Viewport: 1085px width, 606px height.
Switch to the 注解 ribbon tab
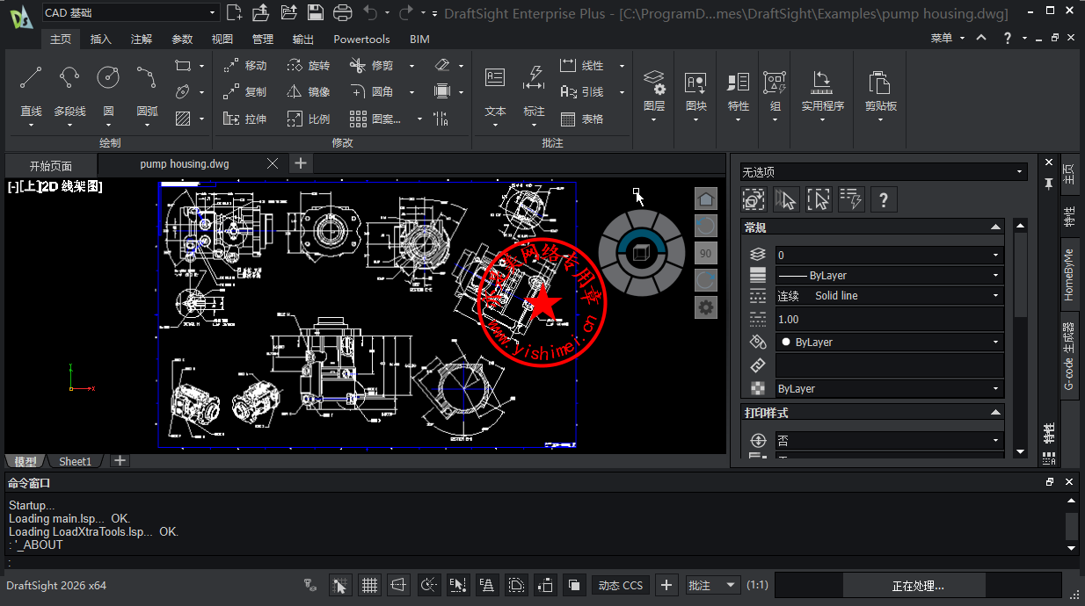(142, 40)
